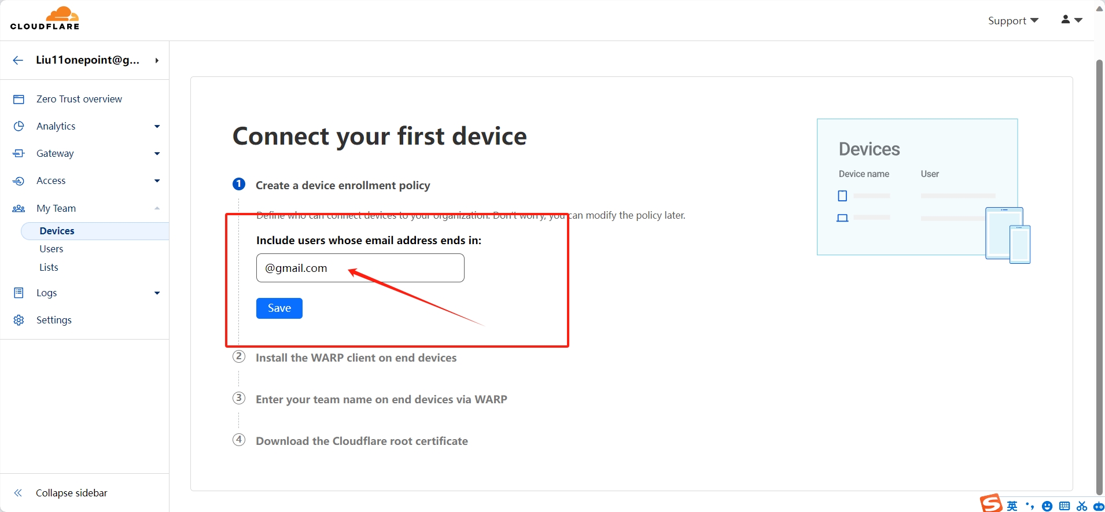Click the Logs document icon
The width and height of the screenshot is (1105, 512).
(x=19, y=293)
